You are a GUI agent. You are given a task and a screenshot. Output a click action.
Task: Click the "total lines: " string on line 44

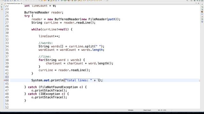[79, 80]
